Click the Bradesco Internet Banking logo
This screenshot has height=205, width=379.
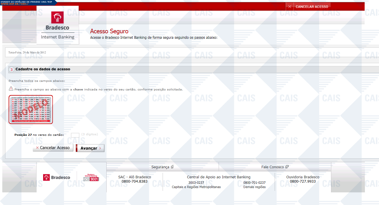[57, 25]
